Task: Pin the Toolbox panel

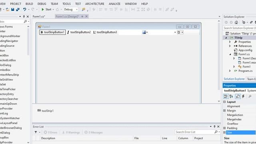Action: [x=24, y=16]
